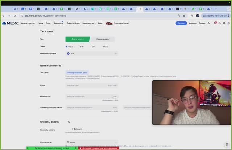Screen dimensions: 232x150
Task: Open the Фьючерсы dropdown menu
Action: [x=59, y=23]
